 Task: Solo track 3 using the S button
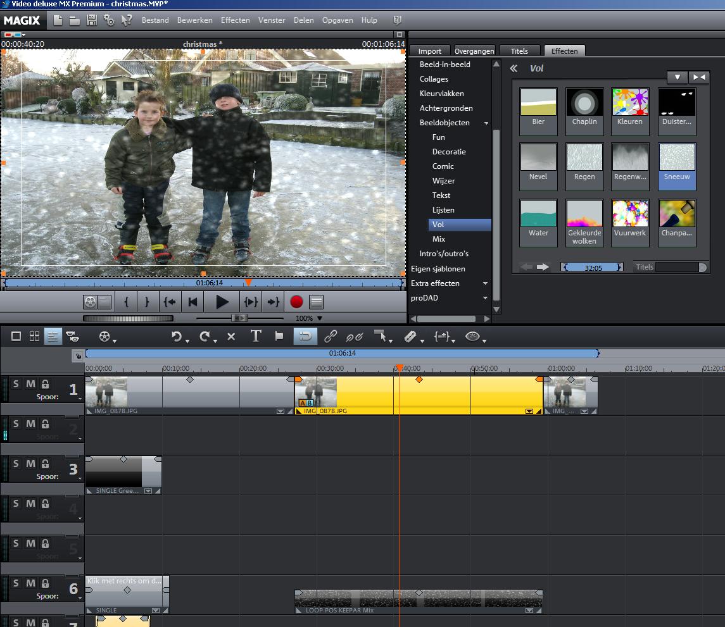pyautogui.click(x=16, y=464)
